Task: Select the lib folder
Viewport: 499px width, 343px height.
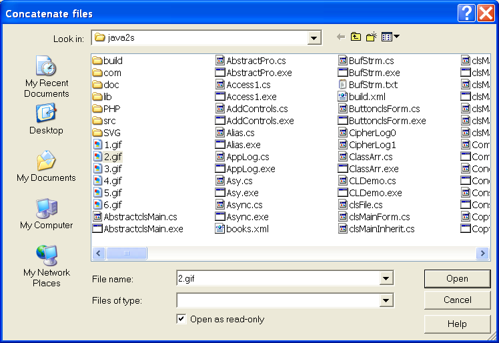Action: click(x=102, y=97)
